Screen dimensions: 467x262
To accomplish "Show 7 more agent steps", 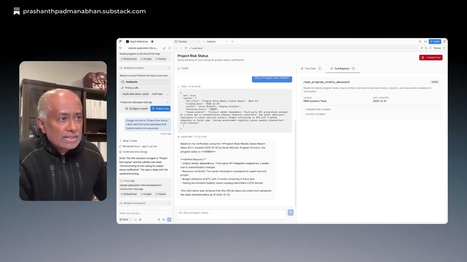I will (x=128, y=141).
